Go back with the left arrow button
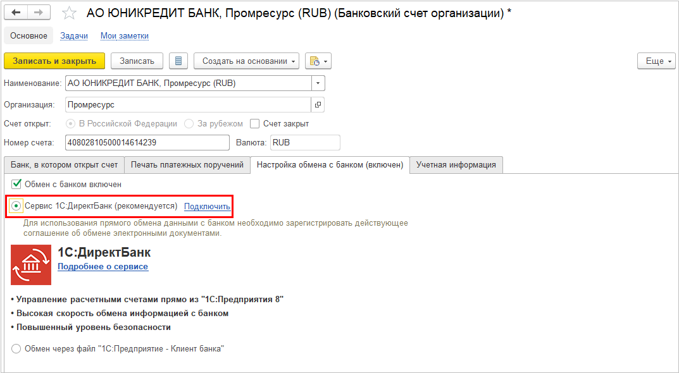 tap(16, 13)
